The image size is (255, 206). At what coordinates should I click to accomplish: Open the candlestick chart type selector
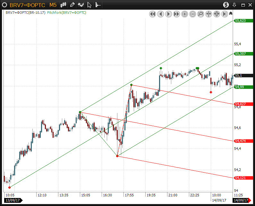pos(64,5)
